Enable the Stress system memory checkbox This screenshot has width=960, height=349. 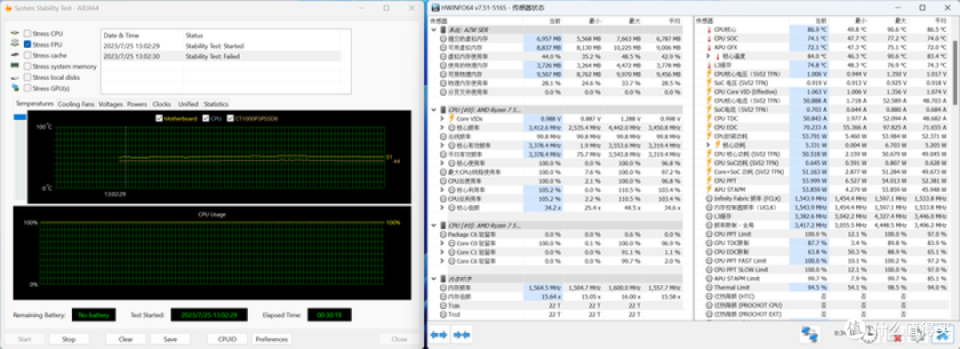27,67
